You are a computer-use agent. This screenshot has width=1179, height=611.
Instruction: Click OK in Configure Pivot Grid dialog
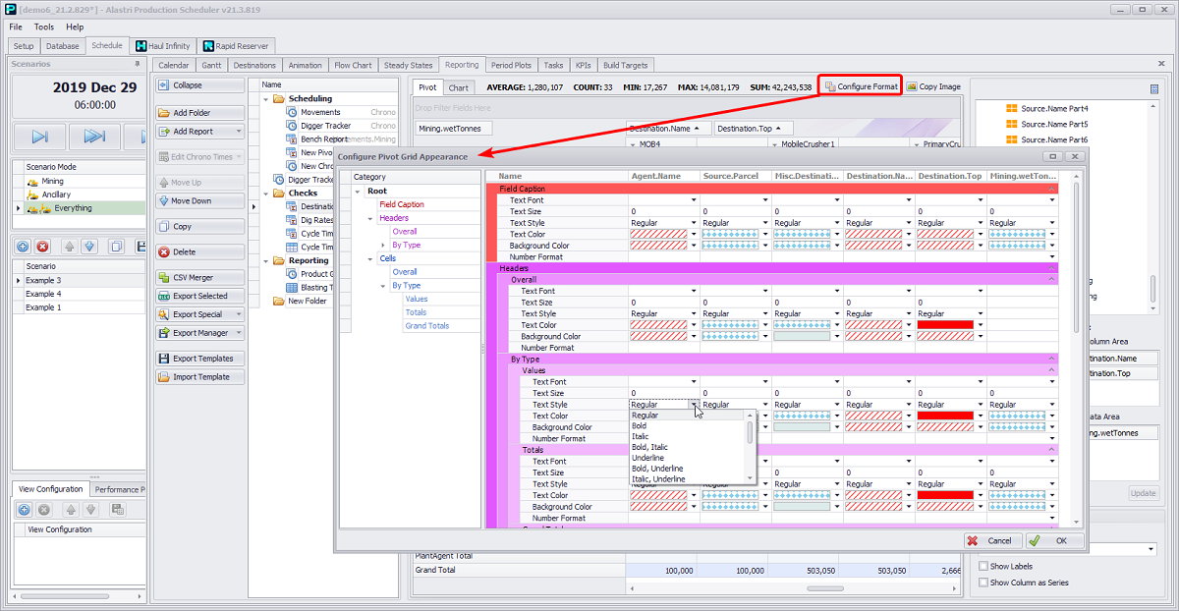tap(1054, 540)
